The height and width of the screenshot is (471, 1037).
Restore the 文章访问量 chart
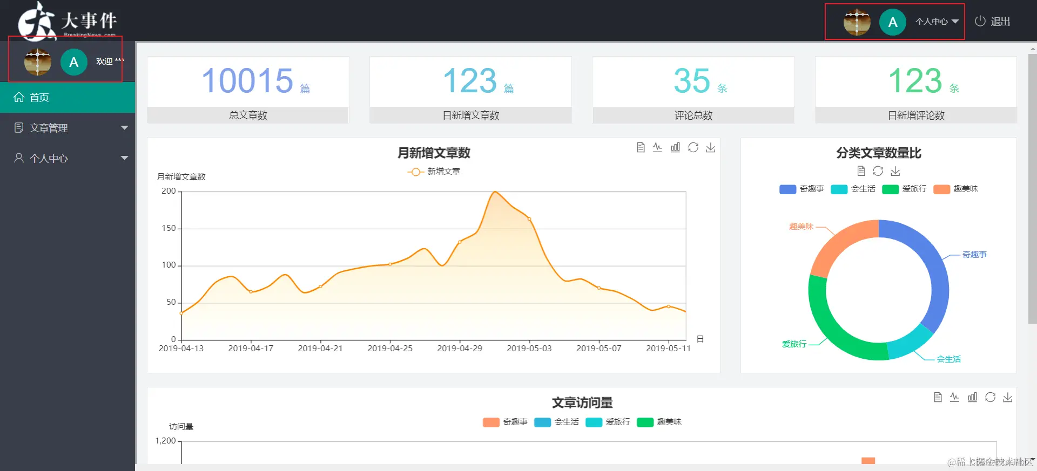[x=990, y=397]
